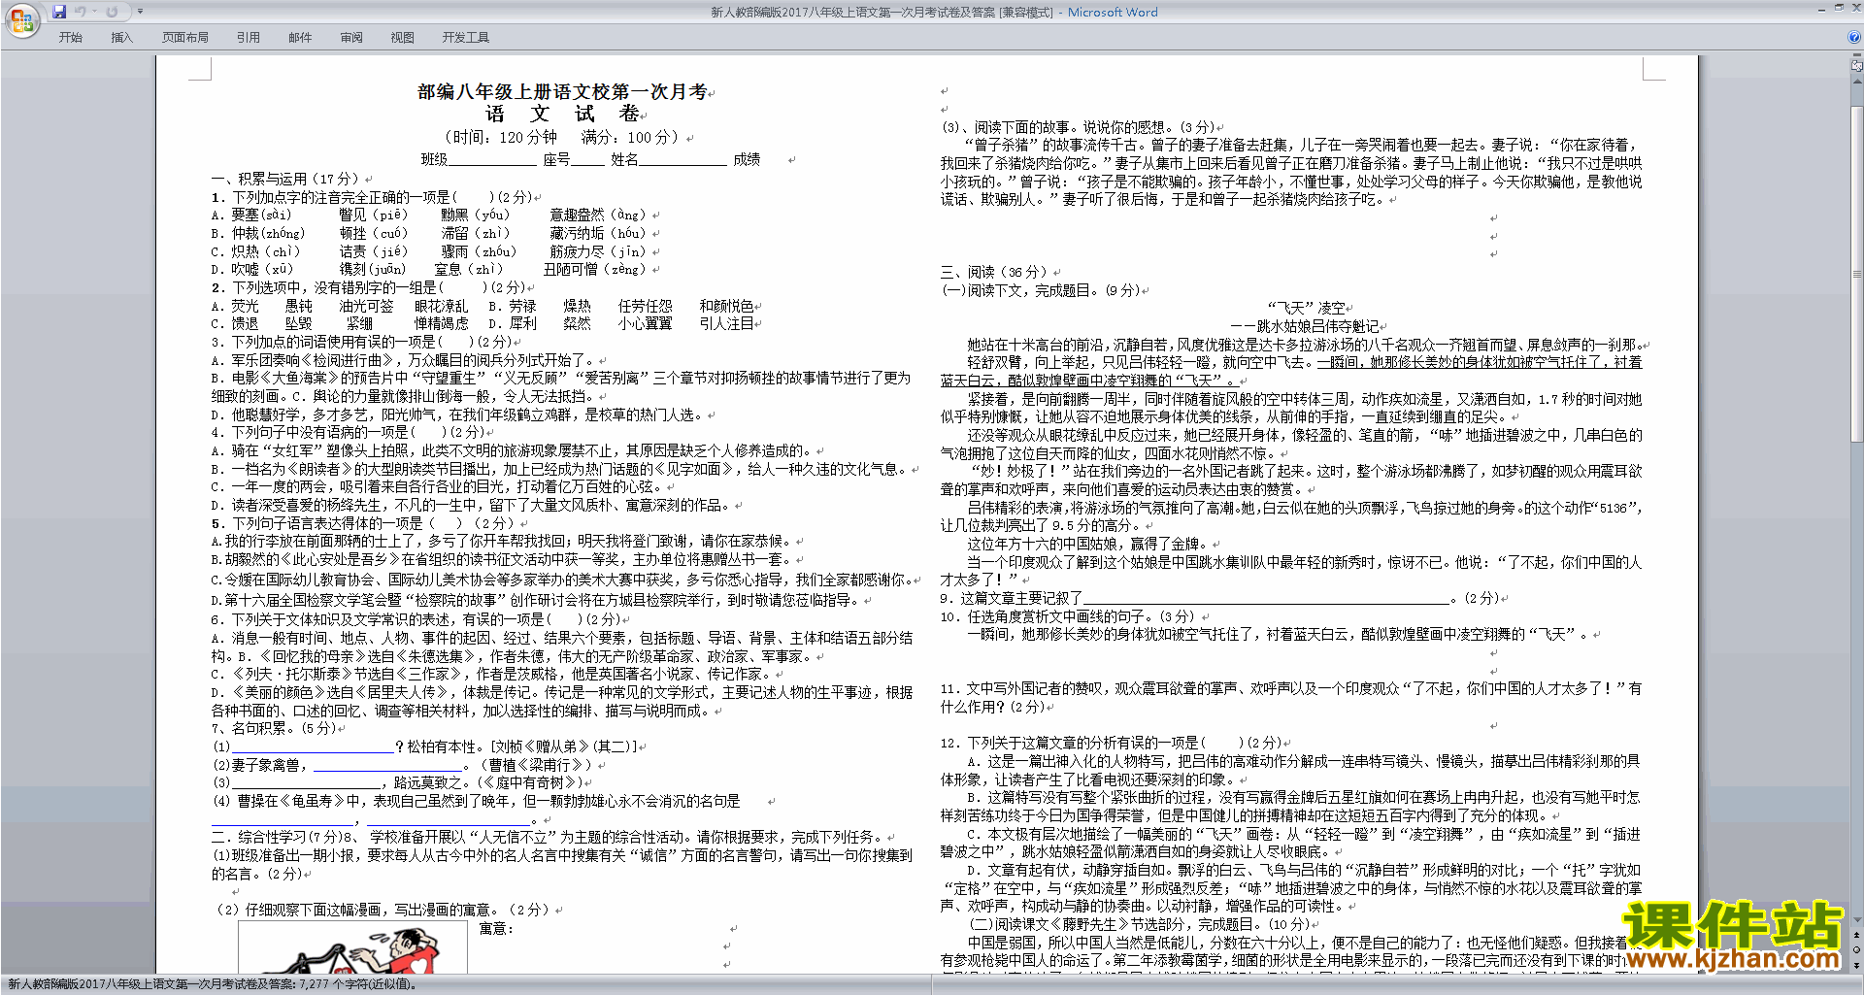This screenshot has height=995, width=1864.
Task: Click the Save floppy disk icon
Action: pos(59,12)
